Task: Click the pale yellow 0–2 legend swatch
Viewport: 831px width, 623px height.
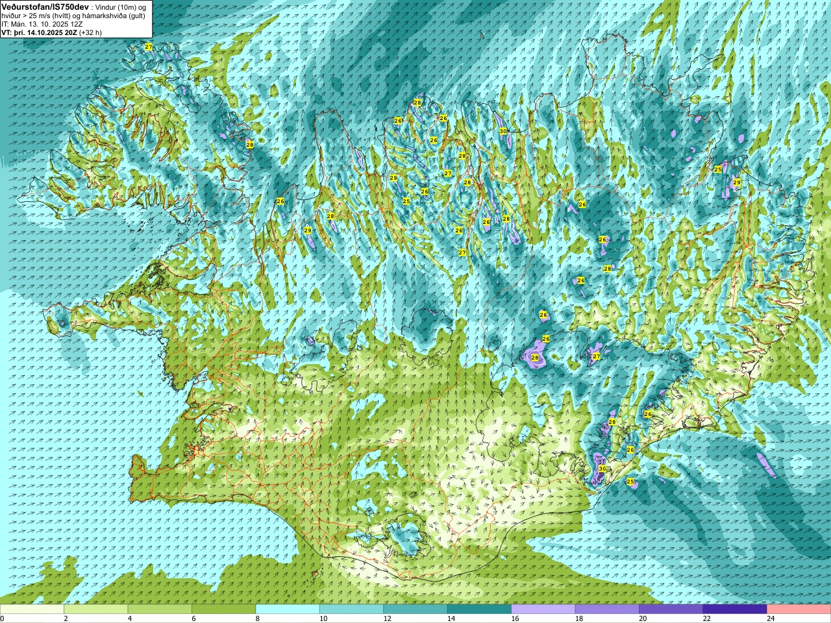Action: tap(32, 609)
